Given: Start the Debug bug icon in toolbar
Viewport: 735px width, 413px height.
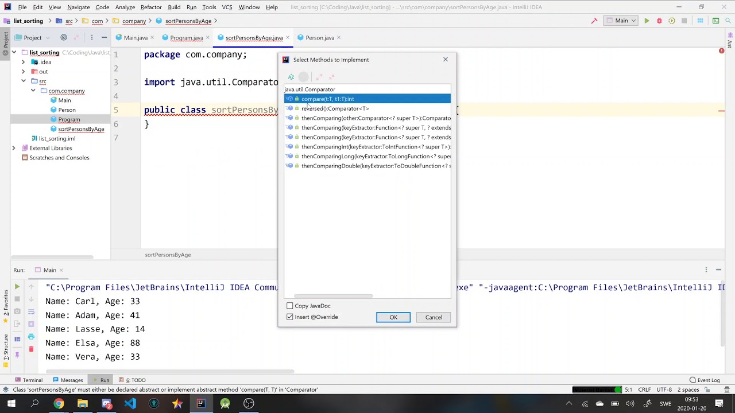Looking at the screenshot, I should coord(659,21).
